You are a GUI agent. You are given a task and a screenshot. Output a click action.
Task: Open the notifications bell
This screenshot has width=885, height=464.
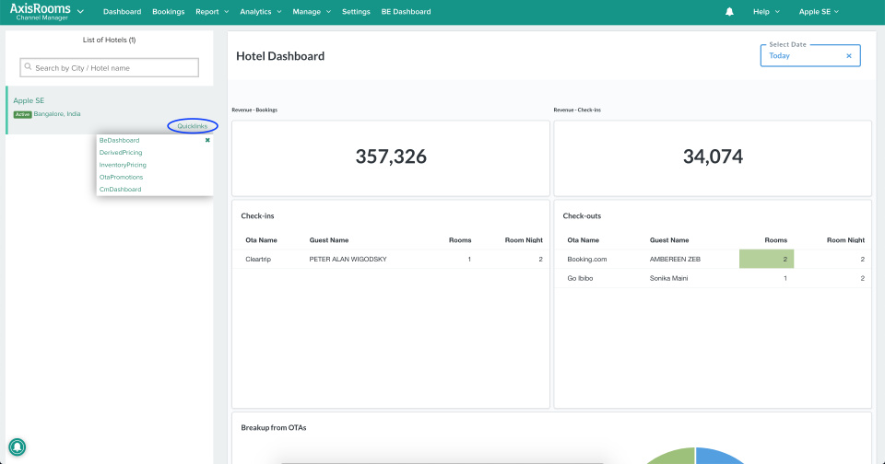[729, 12]
